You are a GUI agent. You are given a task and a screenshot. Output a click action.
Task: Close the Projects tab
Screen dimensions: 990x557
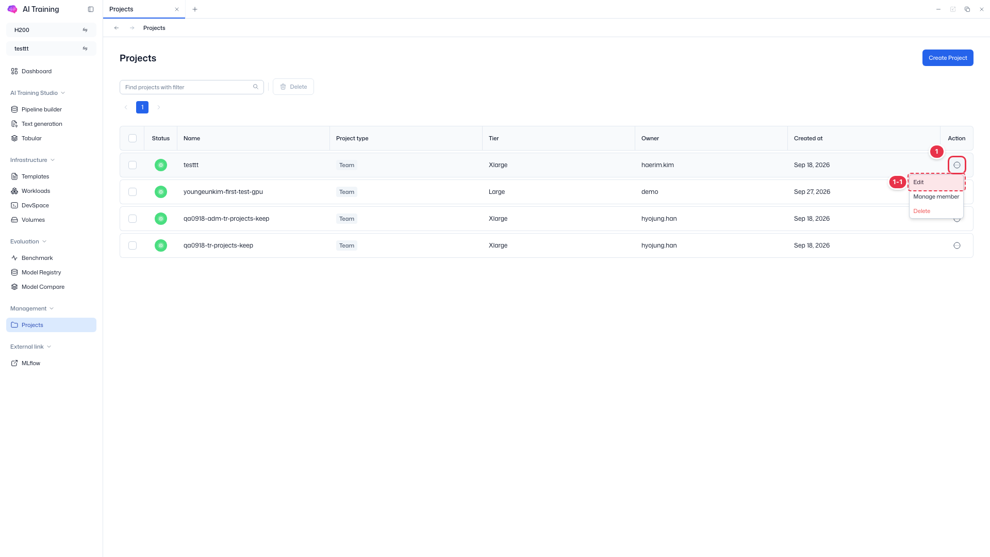pos(177,9)
